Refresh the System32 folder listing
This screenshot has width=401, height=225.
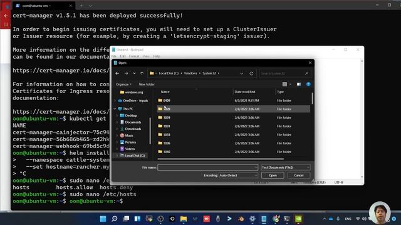251,74
